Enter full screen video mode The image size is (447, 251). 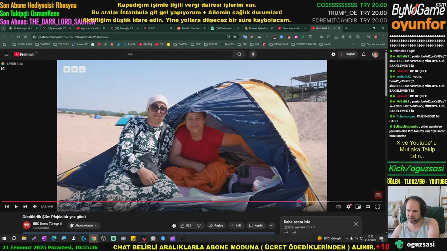[x=378, y=207]
